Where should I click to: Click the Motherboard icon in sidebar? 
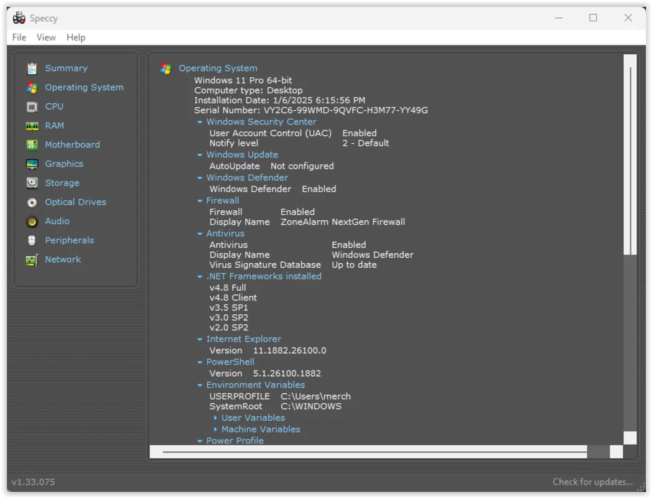pos(32,144)
